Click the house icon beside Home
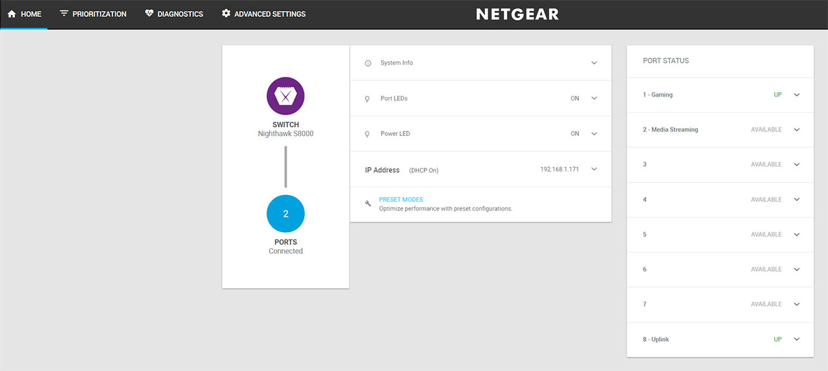828x371 pixels. click(12, 14)
